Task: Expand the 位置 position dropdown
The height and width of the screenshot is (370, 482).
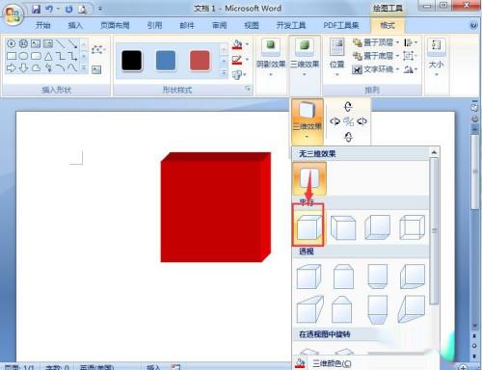Action: [x=336, y=58]
